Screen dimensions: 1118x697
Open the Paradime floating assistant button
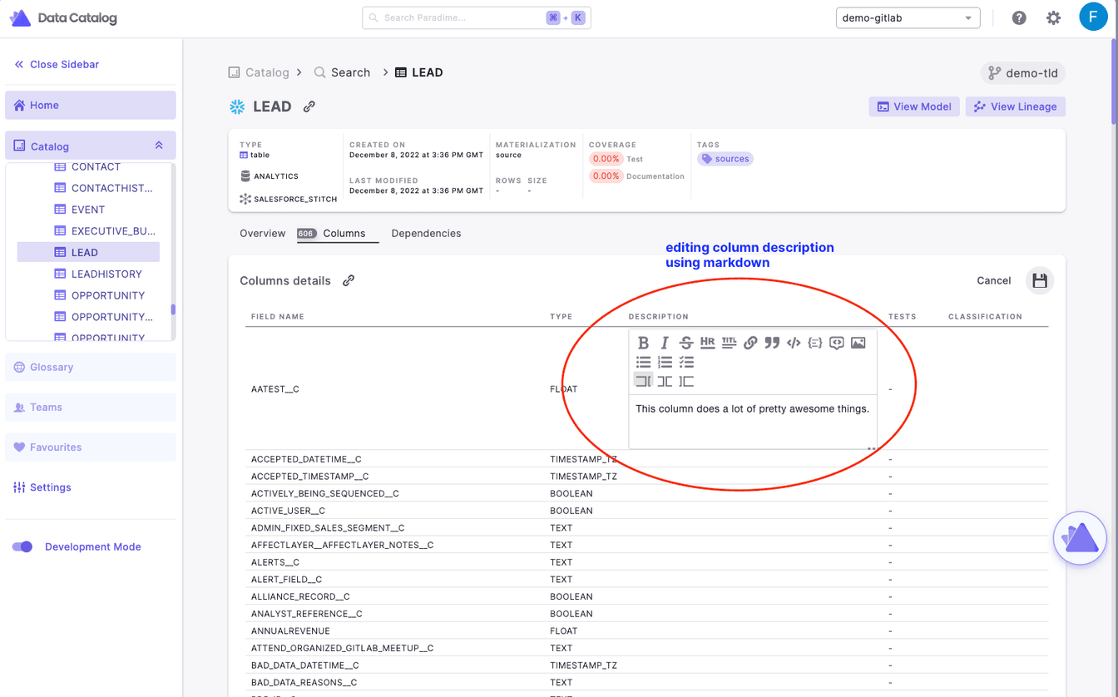(x=1080, y=538)
